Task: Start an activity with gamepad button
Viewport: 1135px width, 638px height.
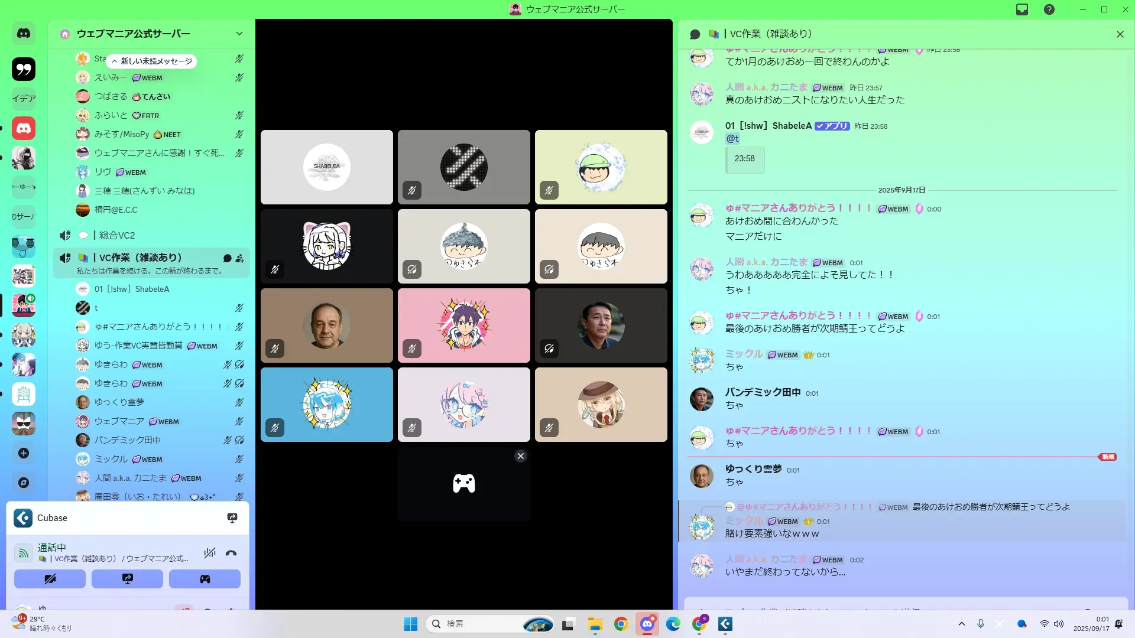Action: click(x=205, y=579)
